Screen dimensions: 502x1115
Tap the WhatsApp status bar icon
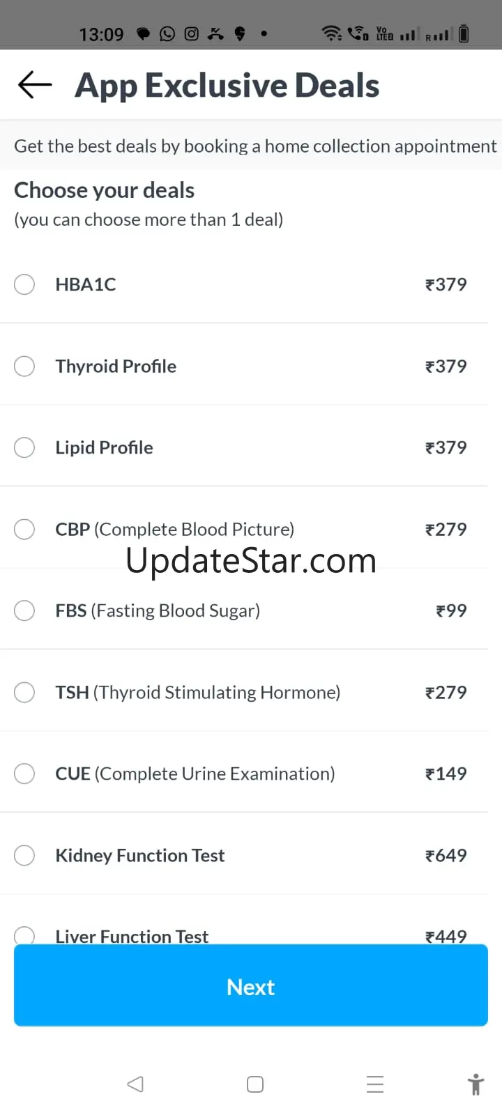coord(167,33)
